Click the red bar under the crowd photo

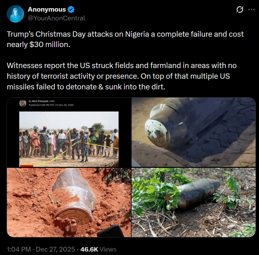pos(26,165)
